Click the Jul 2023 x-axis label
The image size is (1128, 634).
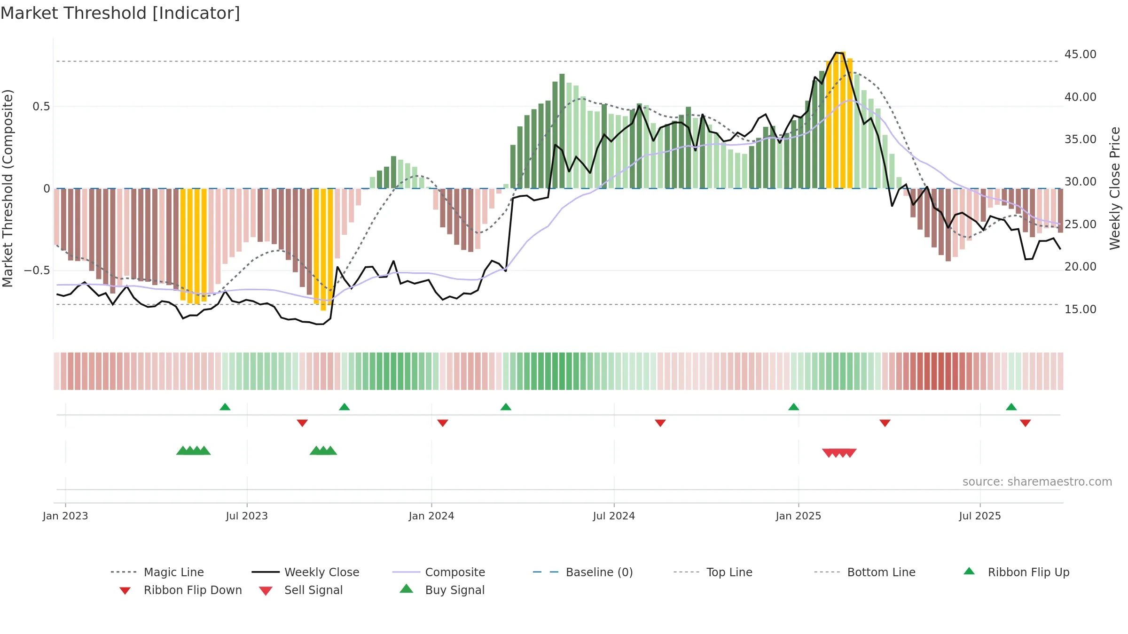point(247,516)
